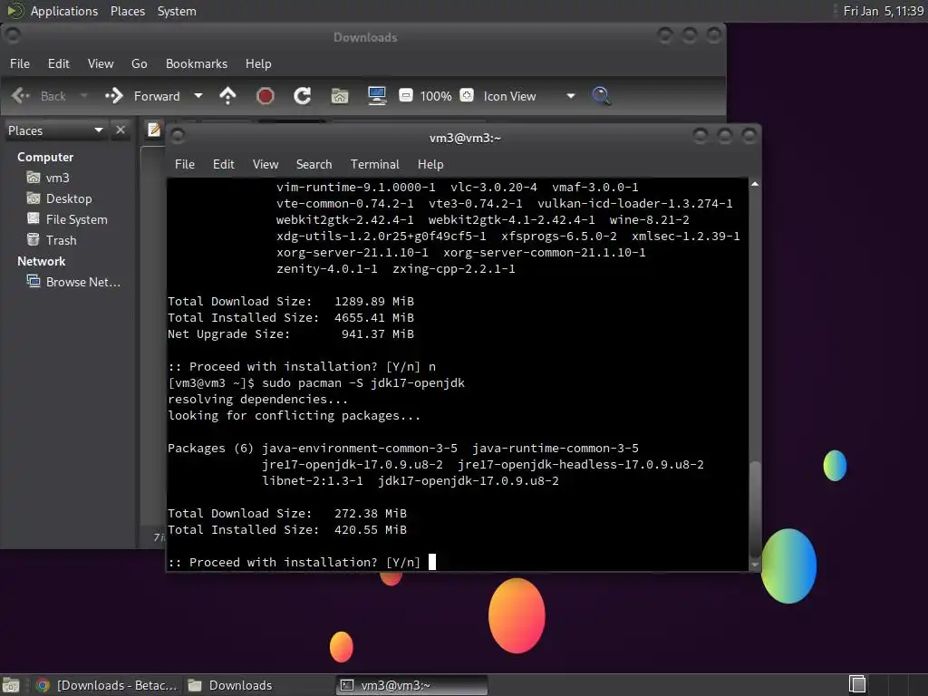This screenshot has height=696, width=928.
Task: Go up to the parent folder
Action: pos(227,96)
